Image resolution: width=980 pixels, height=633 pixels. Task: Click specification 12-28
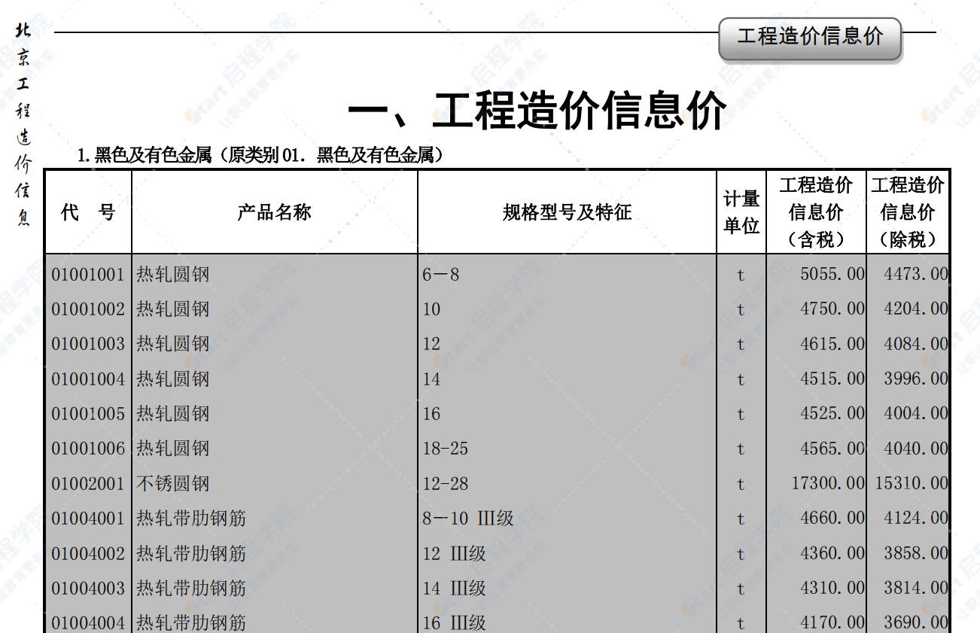(x=445, y=483)
